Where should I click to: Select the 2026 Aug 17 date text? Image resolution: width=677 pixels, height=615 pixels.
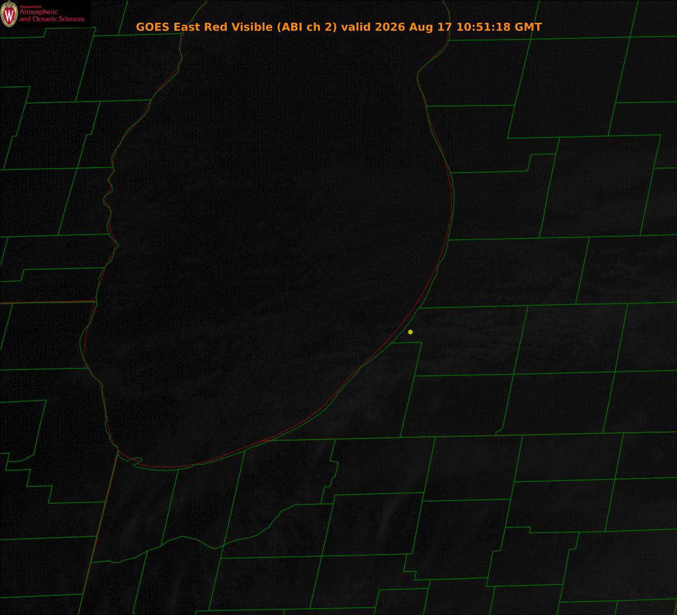click(x=412, y=28)
